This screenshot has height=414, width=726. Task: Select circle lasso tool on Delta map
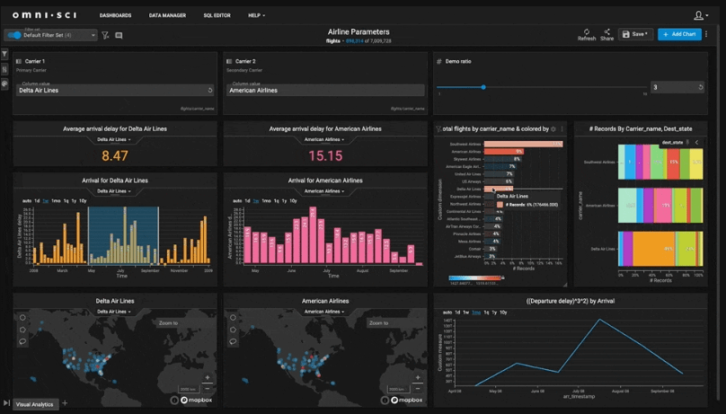tap(22, 317)
